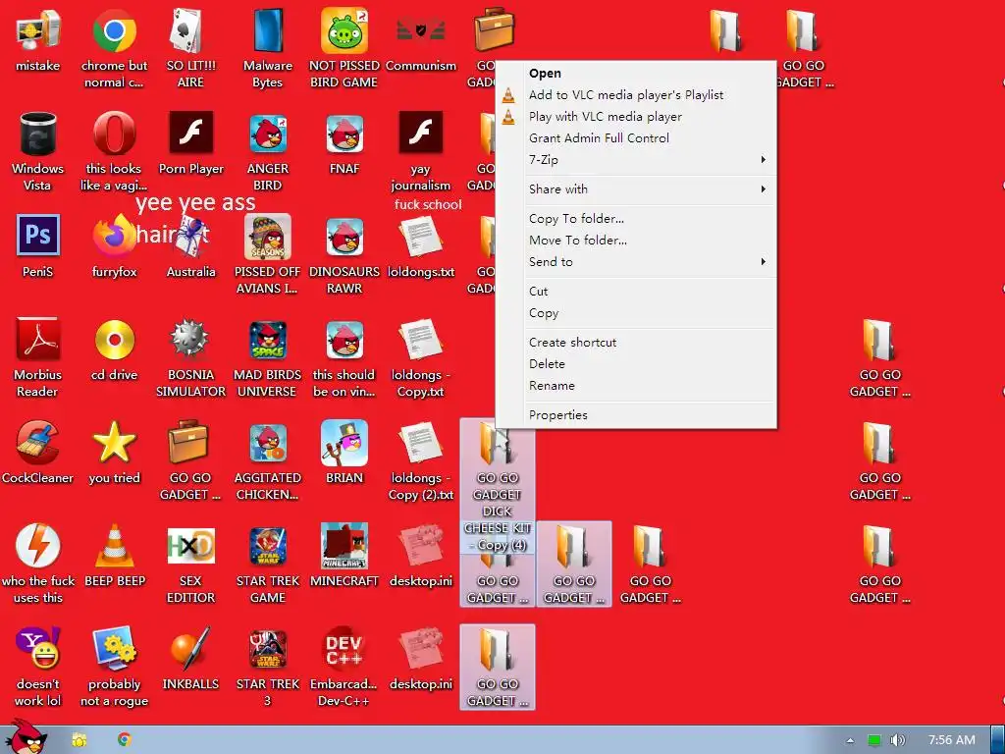Click the 'probably not a rogue' icon
Viewport: 1005px width, 754px height.
point(114,667)
